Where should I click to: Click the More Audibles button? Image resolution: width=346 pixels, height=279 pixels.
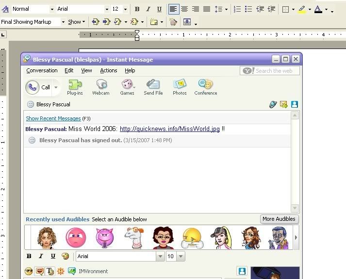click(x=279, y=219)
